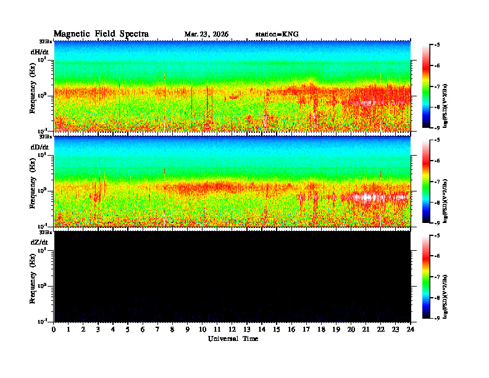The width and height of the screenshot is (489, 378).
Task: Click hour "3" on the Universal Time axis
Action: [98, 330]
